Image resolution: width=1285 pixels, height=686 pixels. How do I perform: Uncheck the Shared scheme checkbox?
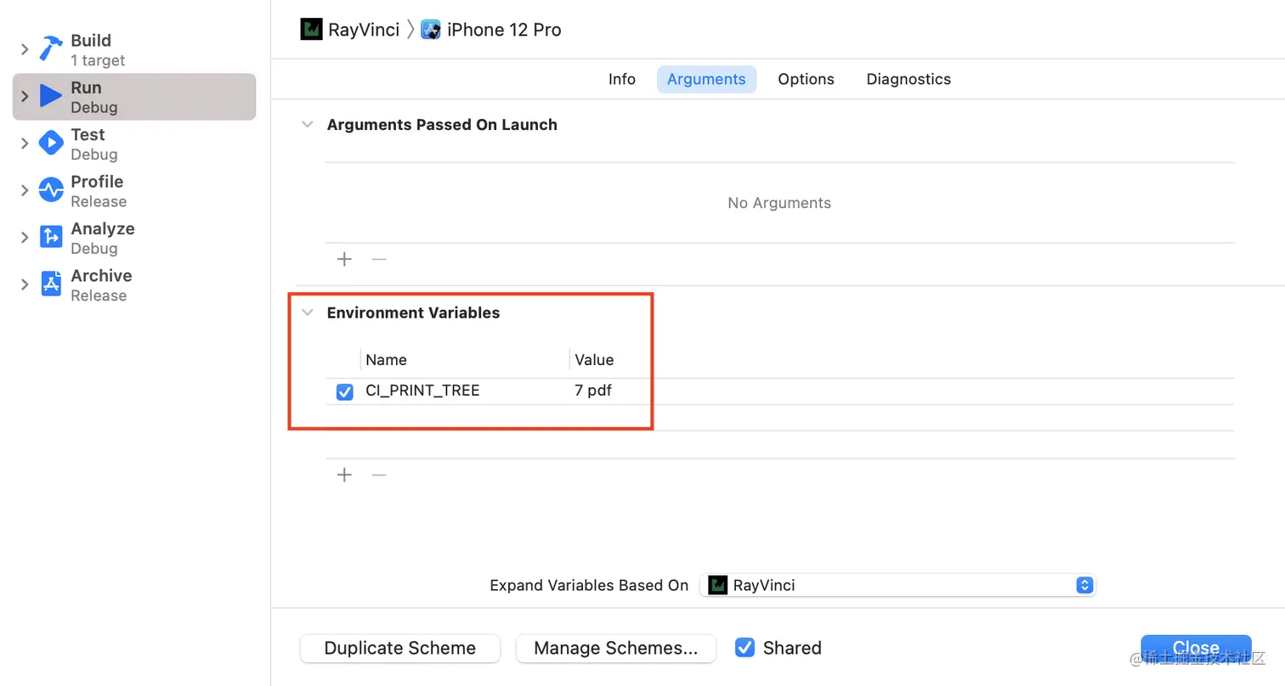tap(744, 648)
